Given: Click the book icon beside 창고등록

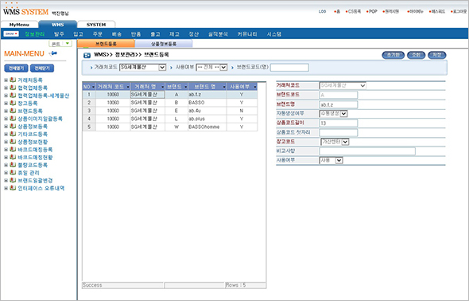Looking at the screenshot, I should [13, 103].
